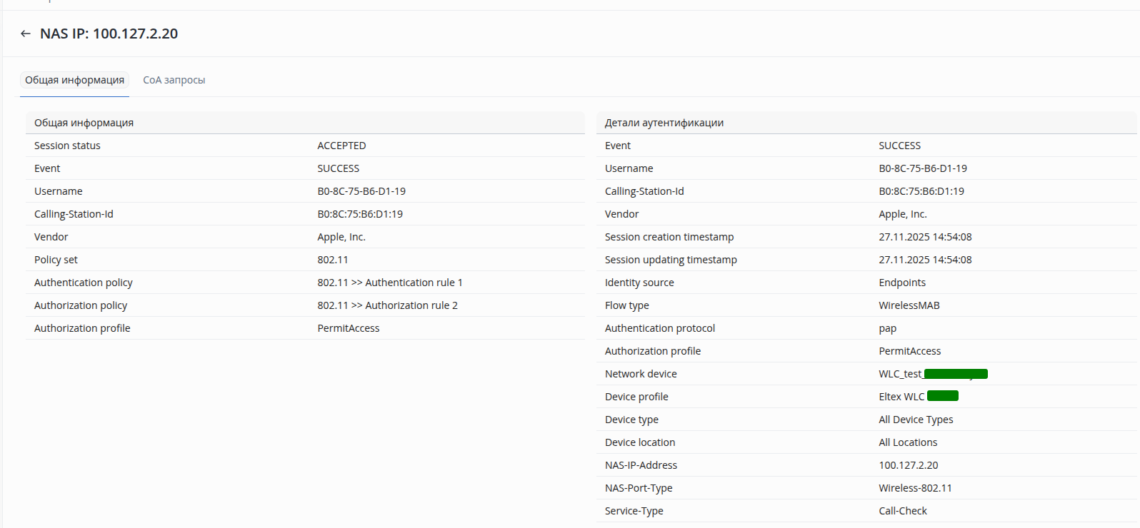
Task: Click the Session updating timestamp value
Action: click(925, 260)
